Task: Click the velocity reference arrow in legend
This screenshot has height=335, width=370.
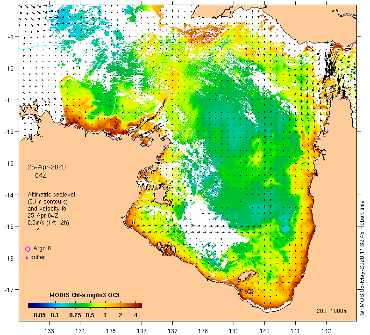Action: point(36,229)
